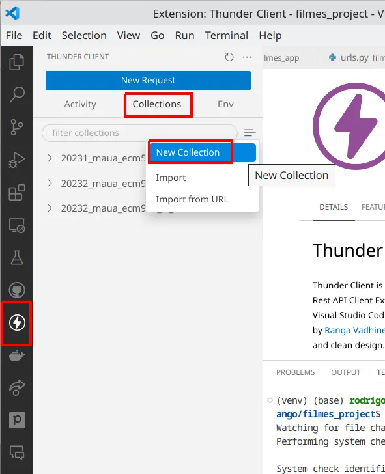Open the Run menu
385x474 pixels.
pyautogui.click(x=184, y=35)
